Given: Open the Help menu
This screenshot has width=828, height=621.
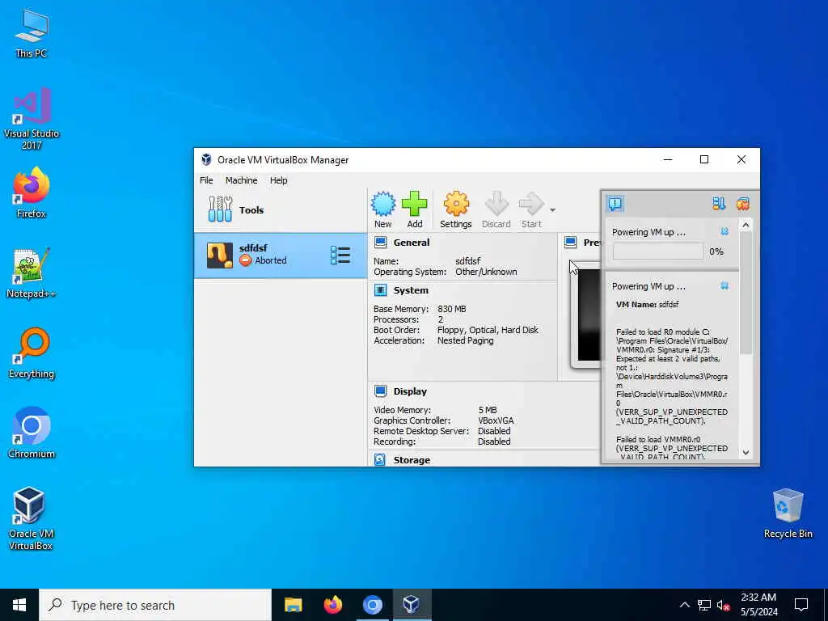Looking at the screenshot, I should point(279,180).
